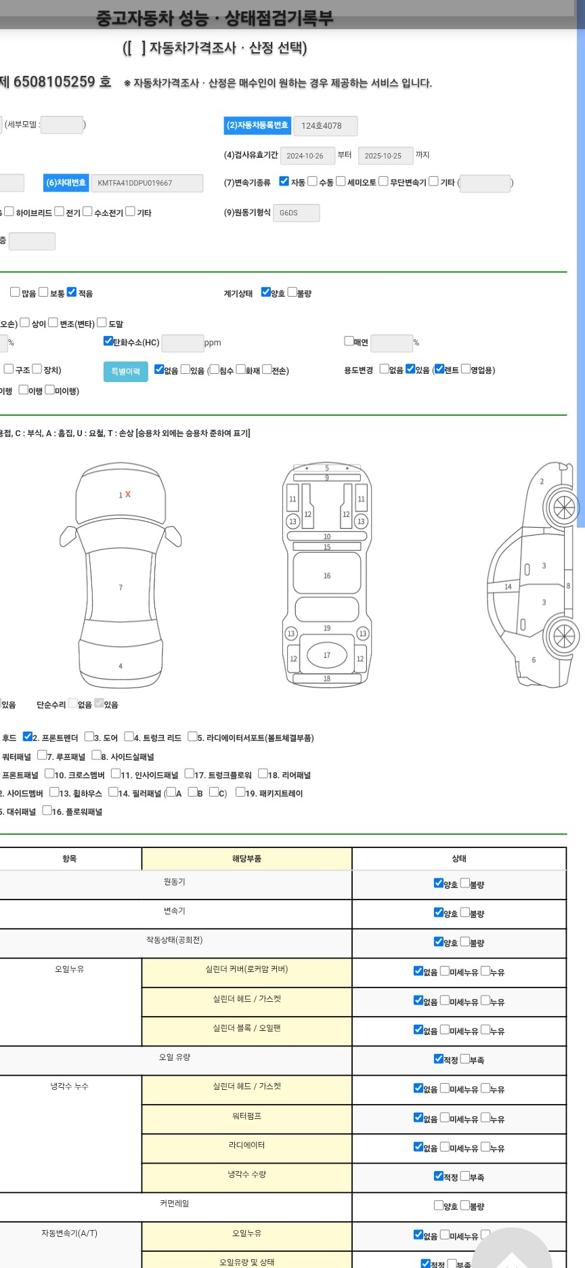The width and height of the screenshot is (585, 1268).
Task: Click part 17 on the underbody diagram
Action: (x=326, y=655)
